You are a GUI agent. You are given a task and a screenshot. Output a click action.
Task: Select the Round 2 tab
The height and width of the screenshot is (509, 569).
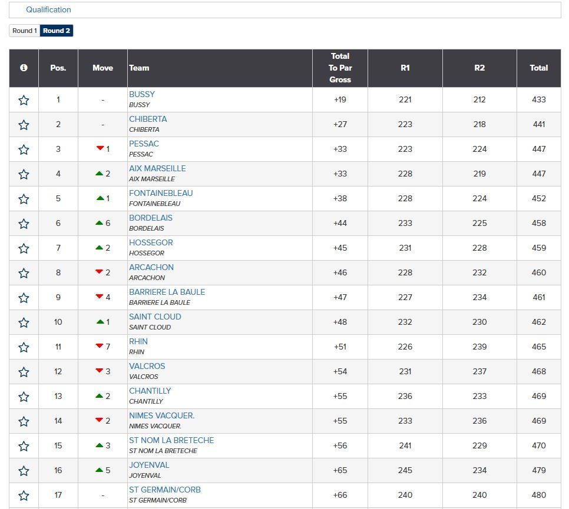[57, 31]
